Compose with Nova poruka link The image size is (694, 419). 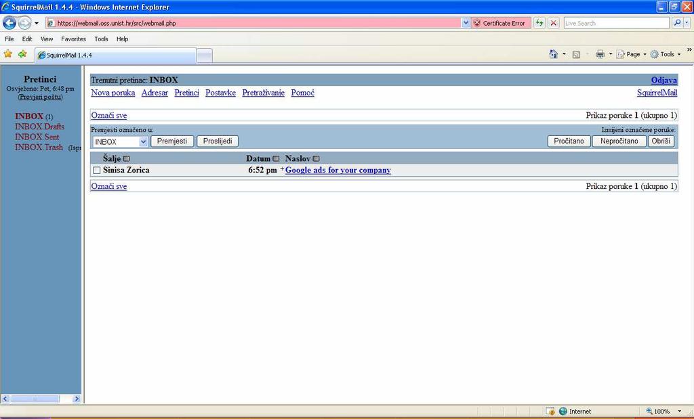tap(113, 93)
